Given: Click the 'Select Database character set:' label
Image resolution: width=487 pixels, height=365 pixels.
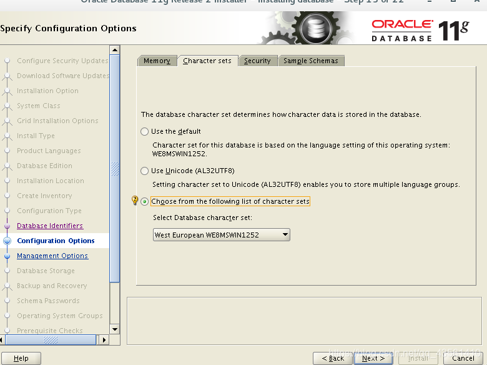Looking at the screenshot, I should (202, 217).
